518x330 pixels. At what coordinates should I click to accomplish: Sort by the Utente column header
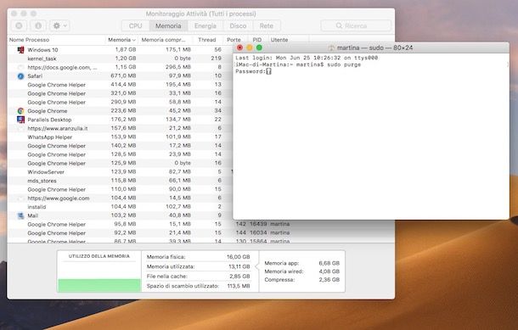click(x=279, y=40)
